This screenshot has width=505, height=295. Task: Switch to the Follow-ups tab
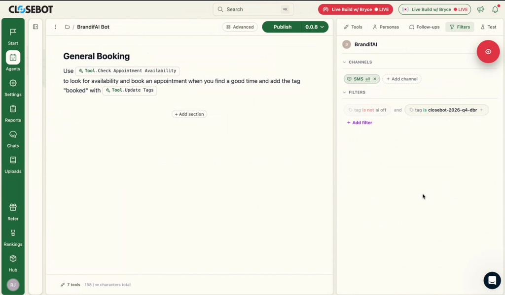(x=424, y=27)
